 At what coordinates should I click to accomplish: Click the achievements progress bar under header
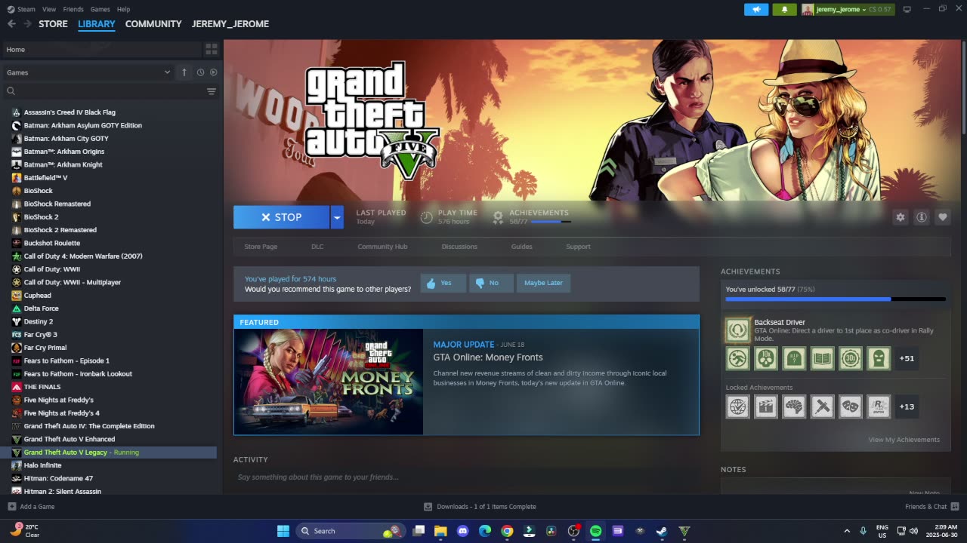551,222
